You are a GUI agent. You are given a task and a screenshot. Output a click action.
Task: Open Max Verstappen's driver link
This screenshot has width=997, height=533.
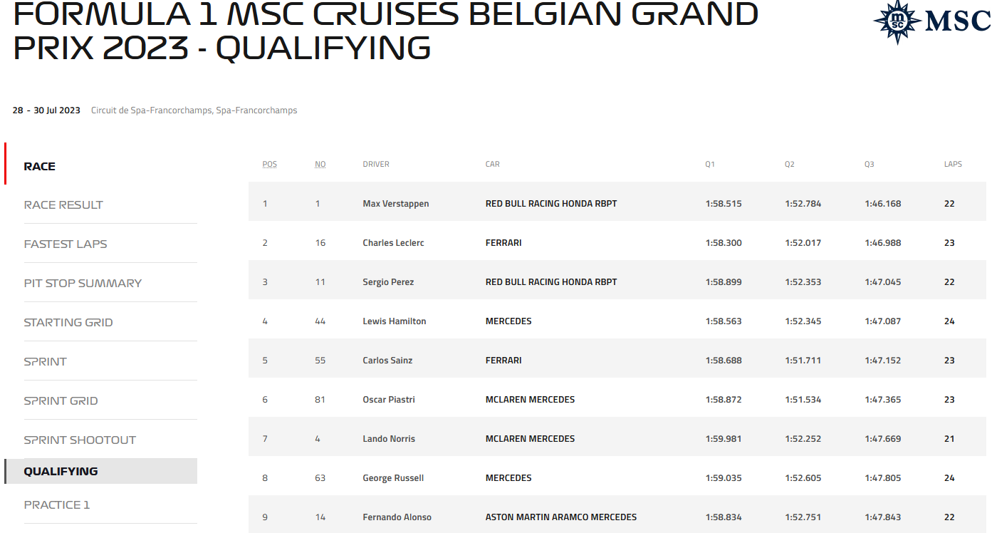(395, 204)
